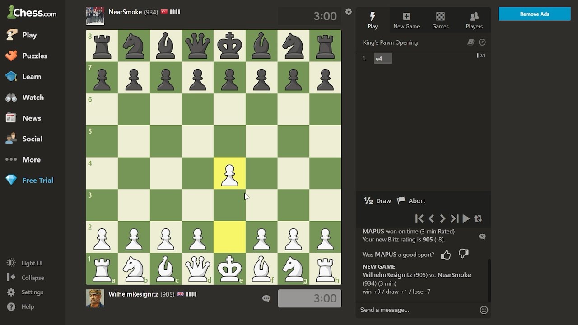Select the black rook on h8
The height and width of the screenshot is (325, 578).
pos(326,46)
